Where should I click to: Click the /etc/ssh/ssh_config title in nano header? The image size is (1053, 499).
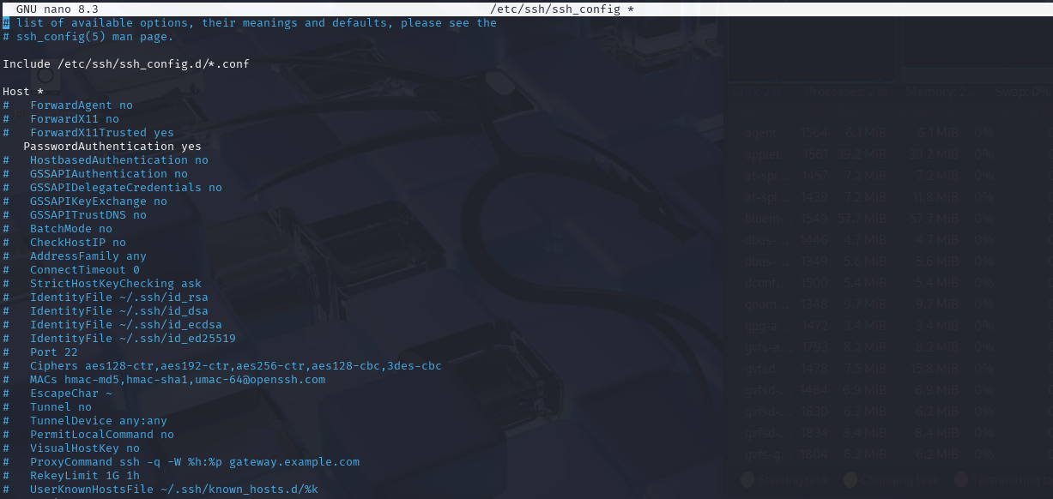tap(556, 9)
